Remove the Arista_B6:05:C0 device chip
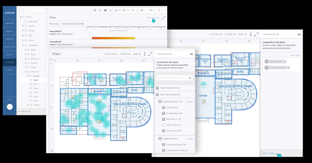 285,62
